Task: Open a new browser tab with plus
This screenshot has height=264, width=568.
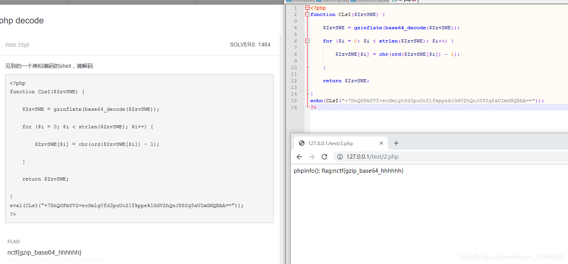Action: coord(396,143)
